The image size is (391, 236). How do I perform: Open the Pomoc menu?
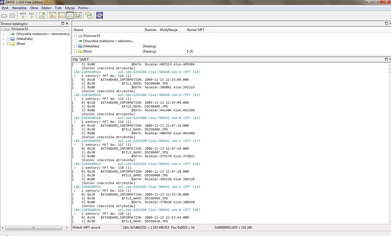83,8
